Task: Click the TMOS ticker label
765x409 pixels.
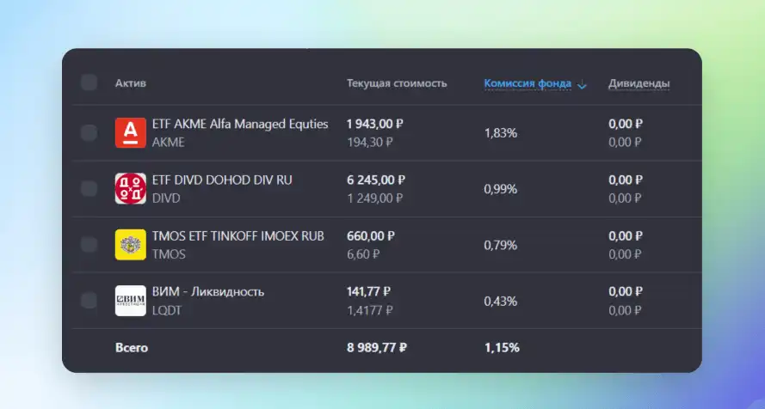Action: (x=169, y=254)
